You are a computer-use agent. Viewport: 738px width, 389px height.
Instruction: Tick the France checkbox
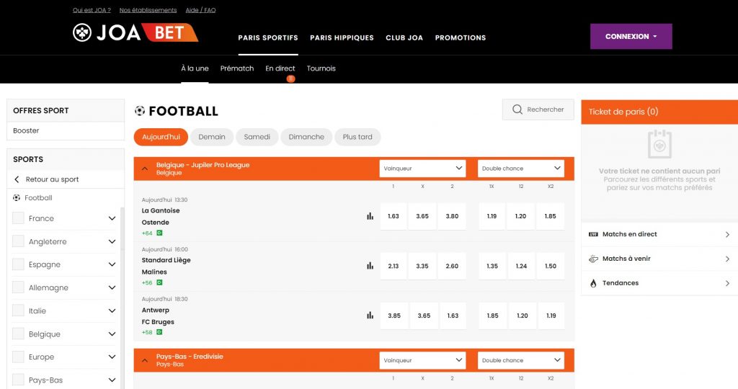point(19,218)
